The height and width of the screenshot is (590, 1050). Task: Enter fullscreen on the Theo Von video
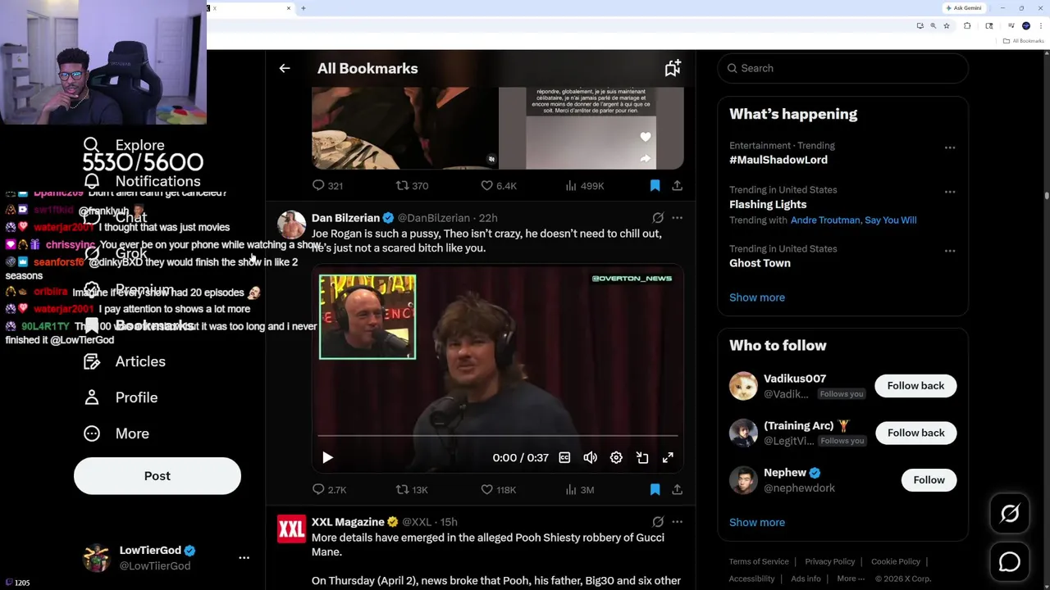[668, 458]
